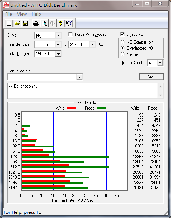Open a saved benchmark file with the folder icon
Viewport: 171px width, 218px height.
point(17,23)
